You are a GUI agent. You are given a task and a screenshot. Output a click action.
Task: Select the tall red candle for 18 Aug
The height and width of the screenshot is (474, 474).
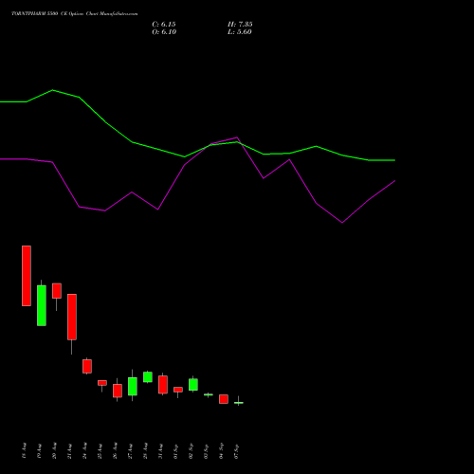click(27, 276)
